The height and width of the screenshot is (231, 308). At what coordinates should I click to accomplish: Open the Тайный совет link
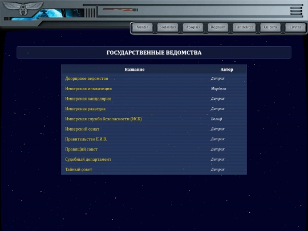[78, 169]
